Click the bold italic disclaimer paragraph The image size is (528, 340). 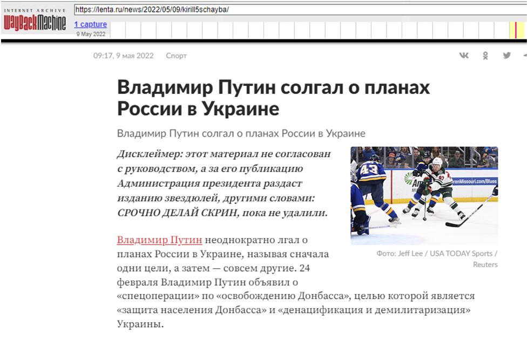coord(224,183)
